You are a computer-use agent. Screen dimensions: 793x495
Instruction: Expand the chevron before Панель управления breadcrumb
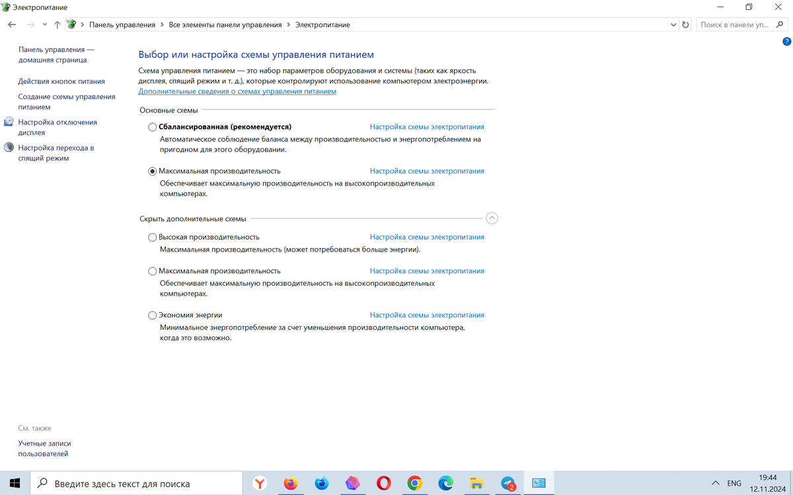pos(83,24)
